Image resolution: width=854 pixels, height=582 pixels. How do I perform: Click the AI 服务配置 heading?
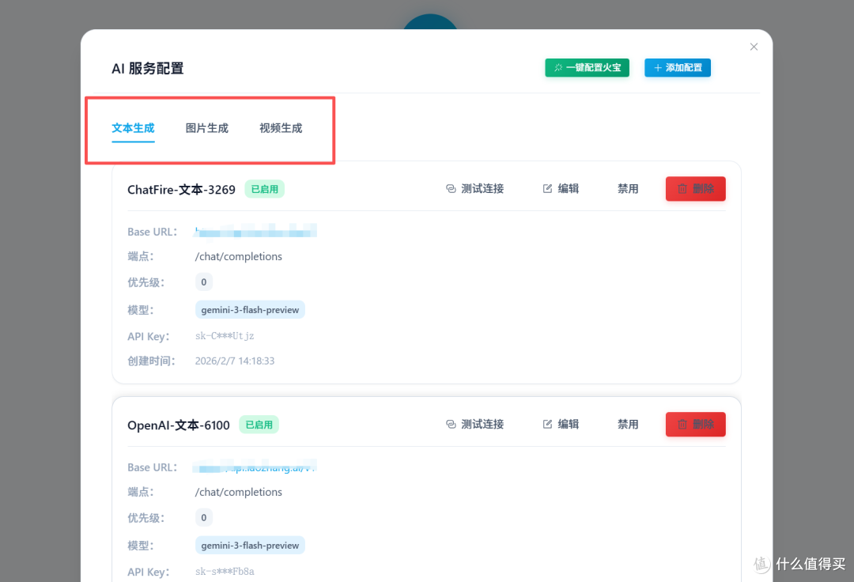pos(148,69)
